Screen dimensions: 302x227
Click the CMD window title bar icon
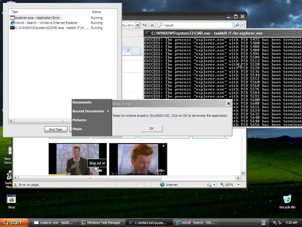[147, 33]
